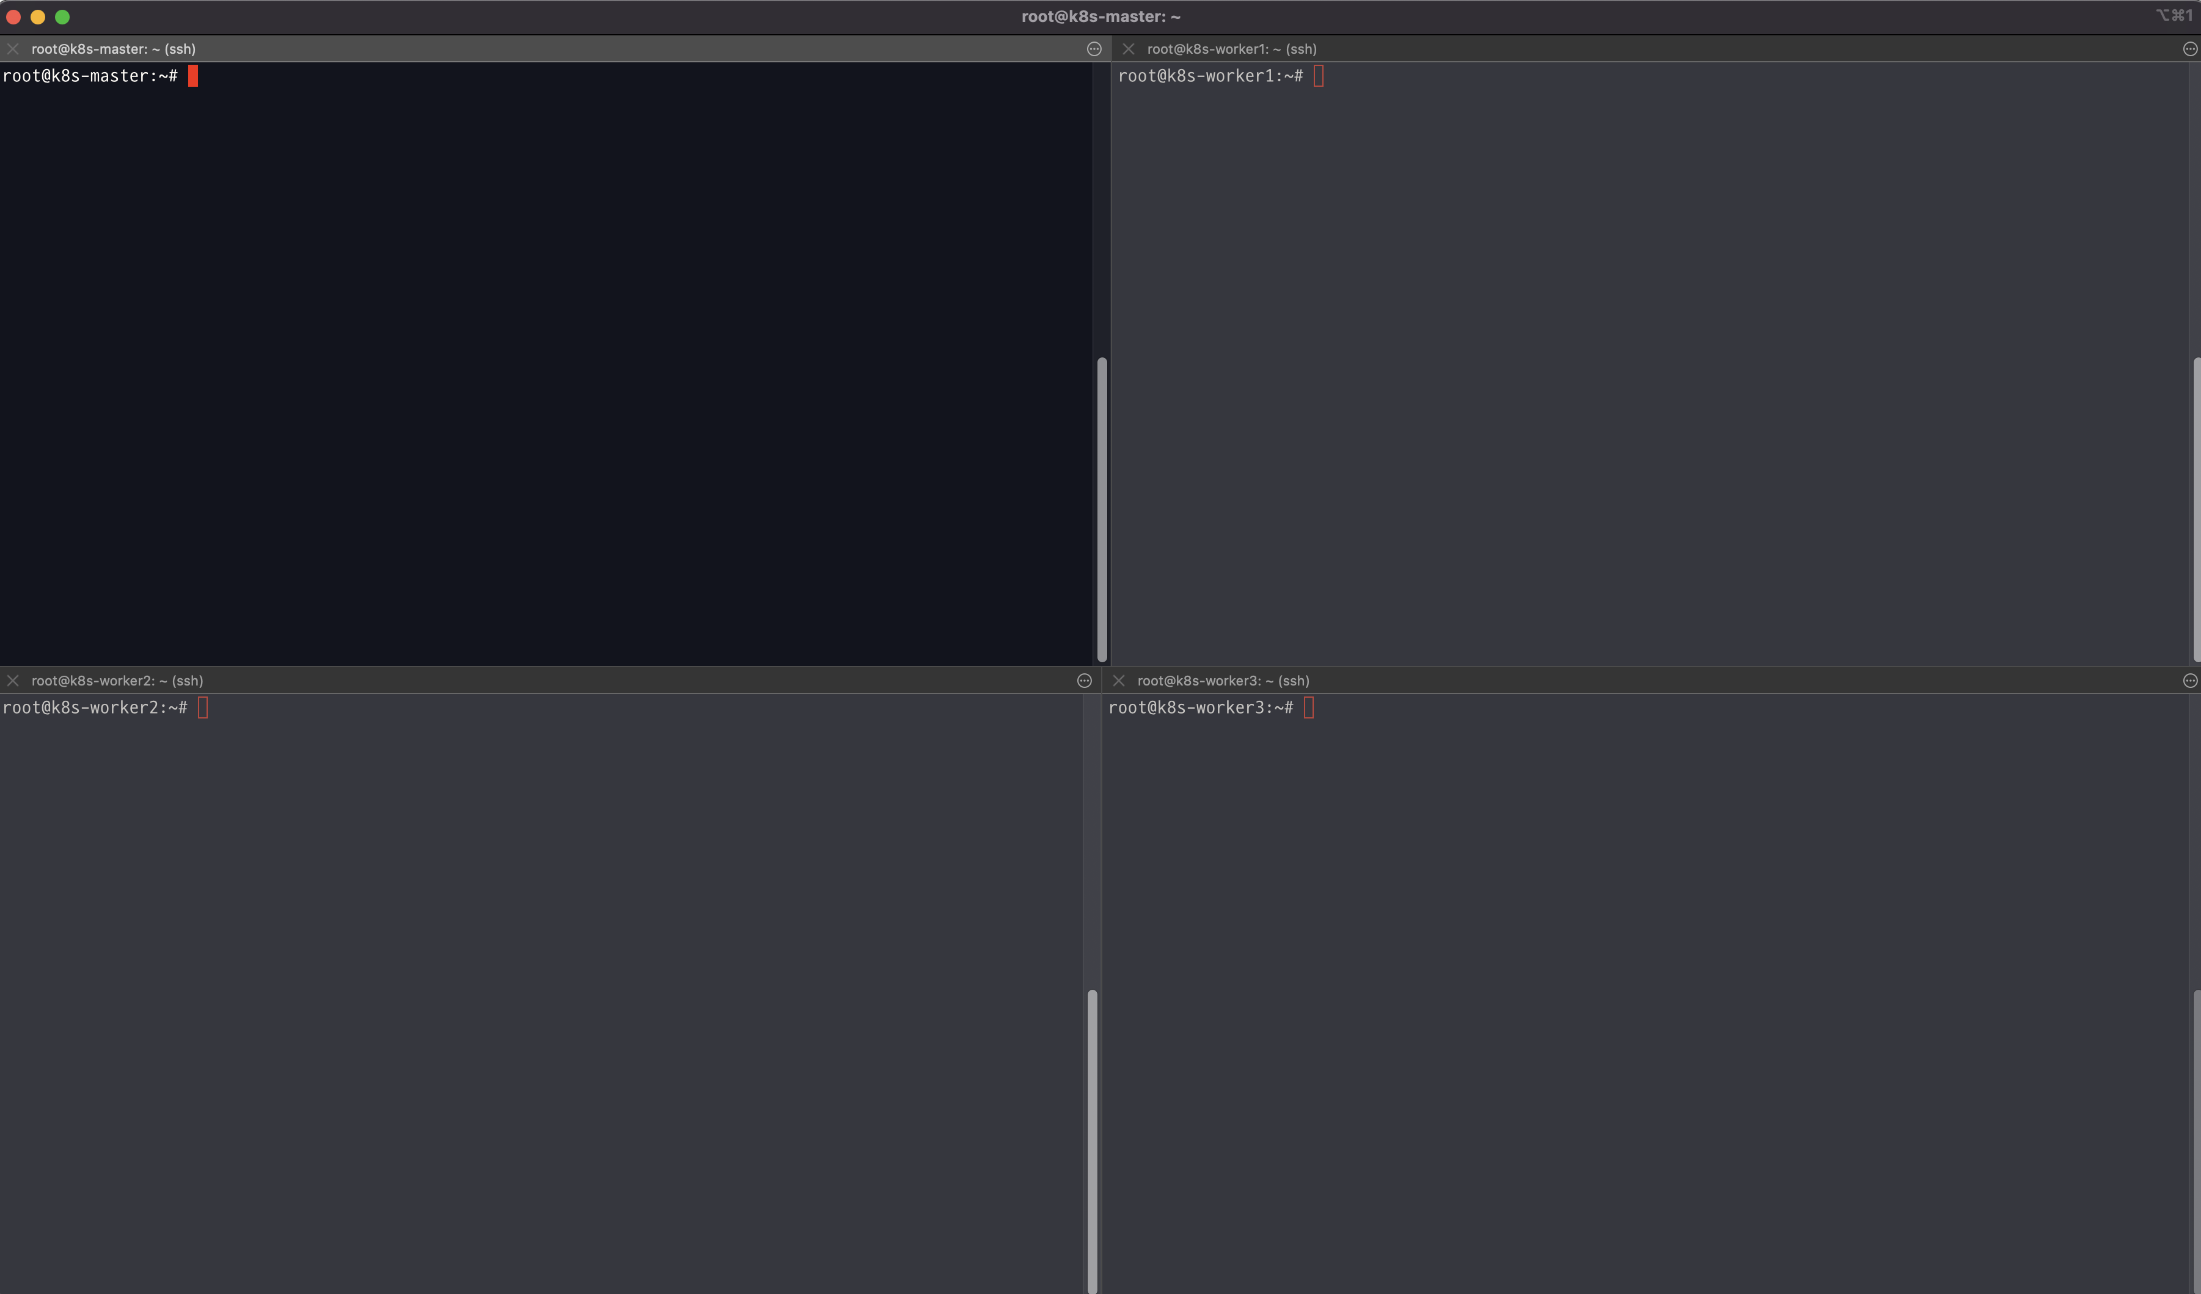Open k8s-worker3 pane options menu icon

(x=2189, y=680)
